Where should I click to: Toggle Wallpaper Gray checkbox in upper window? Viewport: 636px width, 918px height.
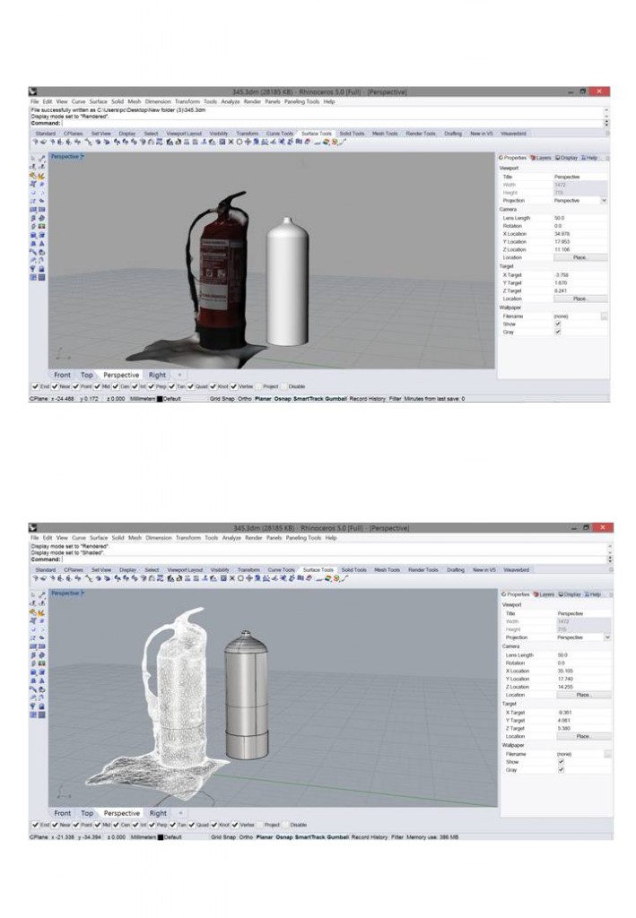(558, 332)
